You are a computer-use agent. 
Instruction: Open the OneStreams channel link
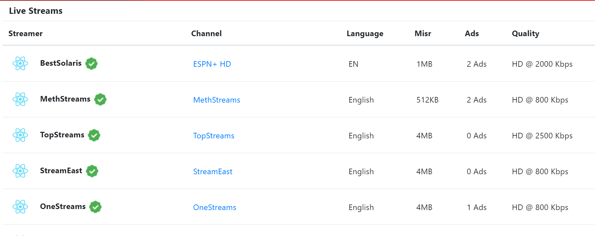point(214,207)
